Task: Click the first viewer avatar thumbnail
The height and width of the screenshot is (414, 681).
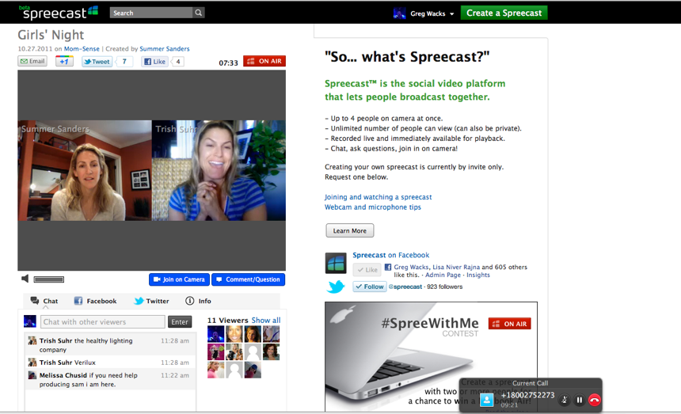Action: point(216,334)
